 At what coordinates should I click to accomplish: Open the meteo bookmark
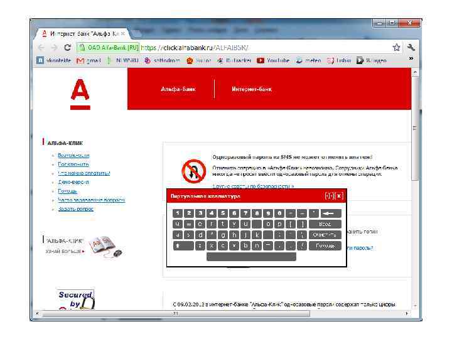tap(308, 60)
